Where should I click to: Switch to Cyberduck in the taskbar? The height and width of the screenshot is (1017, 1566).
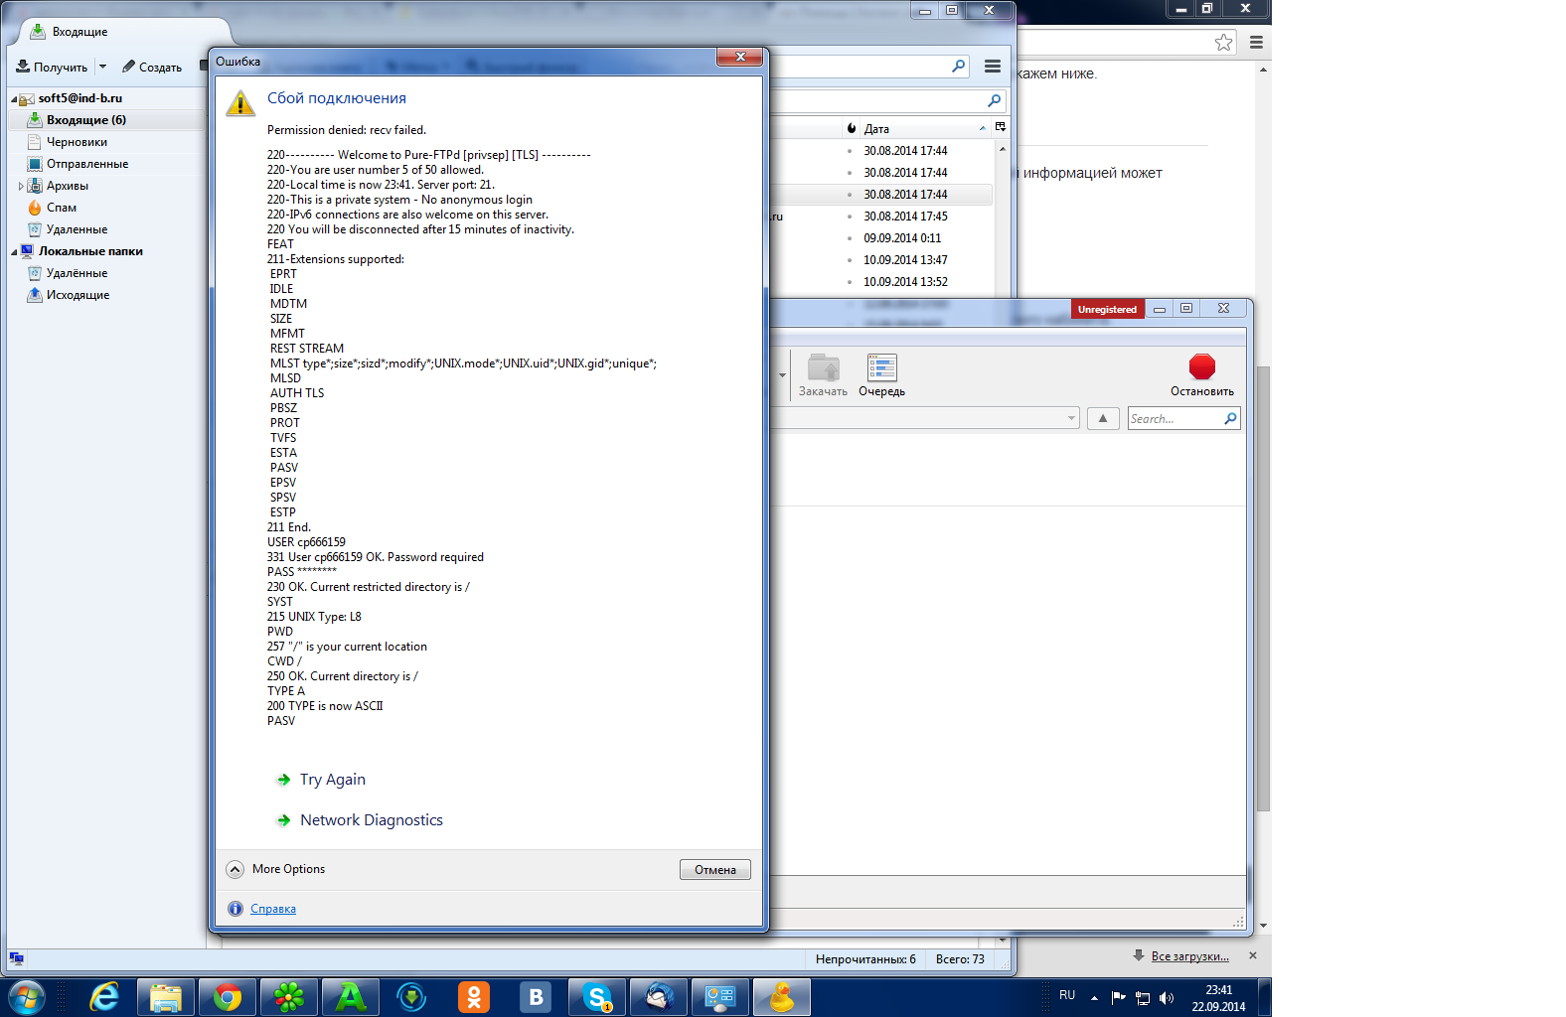(x=782, y=997)
